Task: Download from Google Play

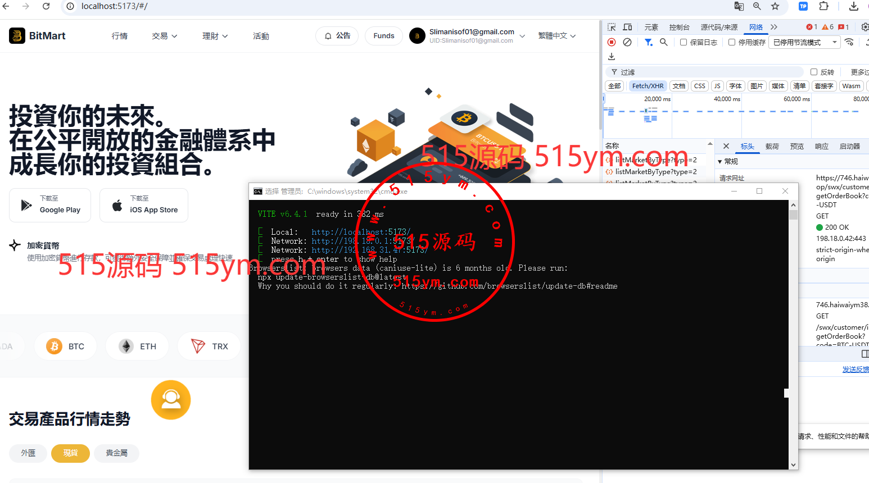Action: (x=50, y=205)
